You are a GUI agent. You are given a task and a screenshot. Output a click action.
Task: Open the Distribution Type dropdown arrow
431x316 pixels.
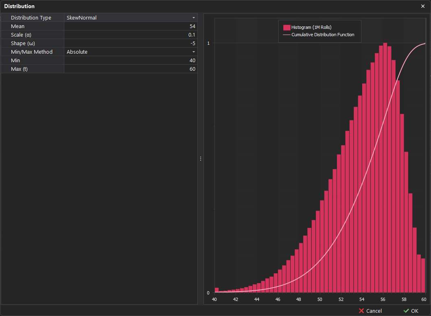[x=194, y=18]
